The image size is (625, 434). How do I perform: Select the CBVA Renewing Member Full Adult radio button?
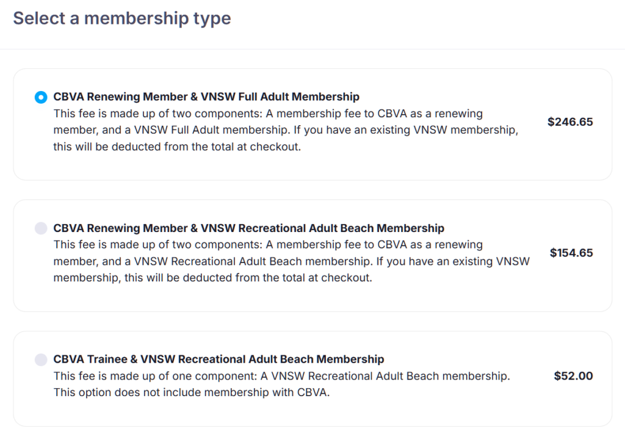click(x=41, y=97)
